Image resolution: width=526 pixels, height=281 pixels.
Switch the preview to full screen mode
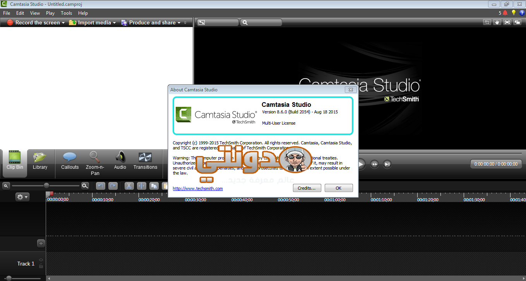click(x=507, y=22)
